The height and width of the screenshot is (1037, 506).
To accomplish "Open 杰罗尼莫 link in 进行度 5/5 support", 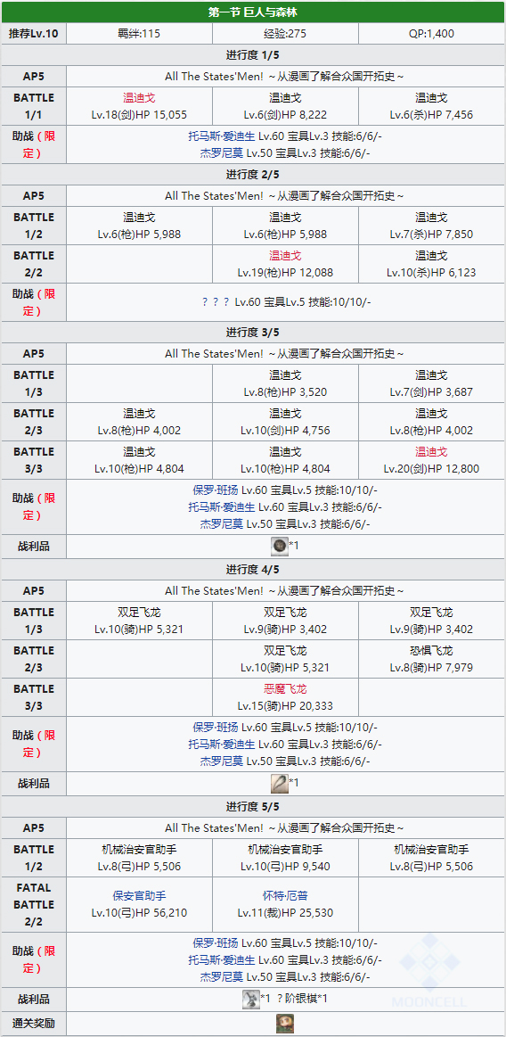I will tap(222, 977).
